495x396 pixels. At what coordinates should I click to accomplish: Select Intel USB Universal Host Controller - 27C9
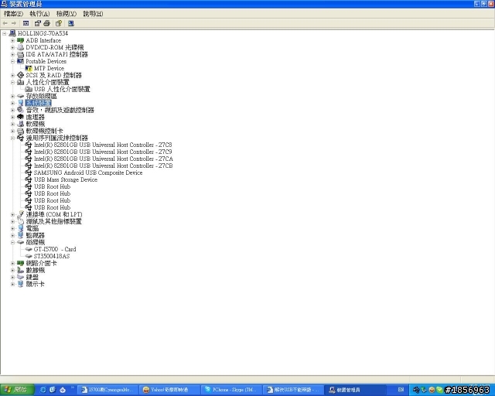tap(103, 152)
